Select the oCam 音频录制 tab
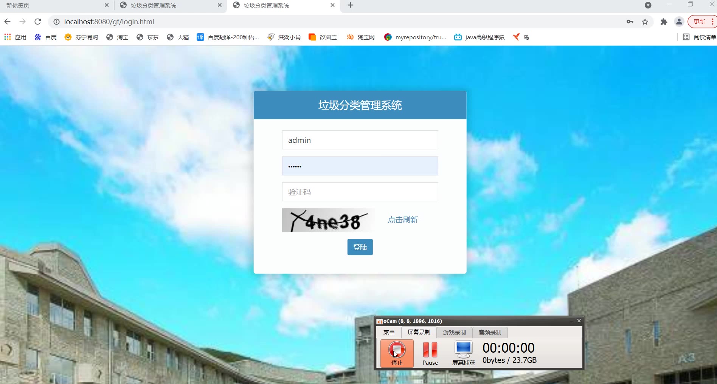Screen dimensions: 717x384 490,333
